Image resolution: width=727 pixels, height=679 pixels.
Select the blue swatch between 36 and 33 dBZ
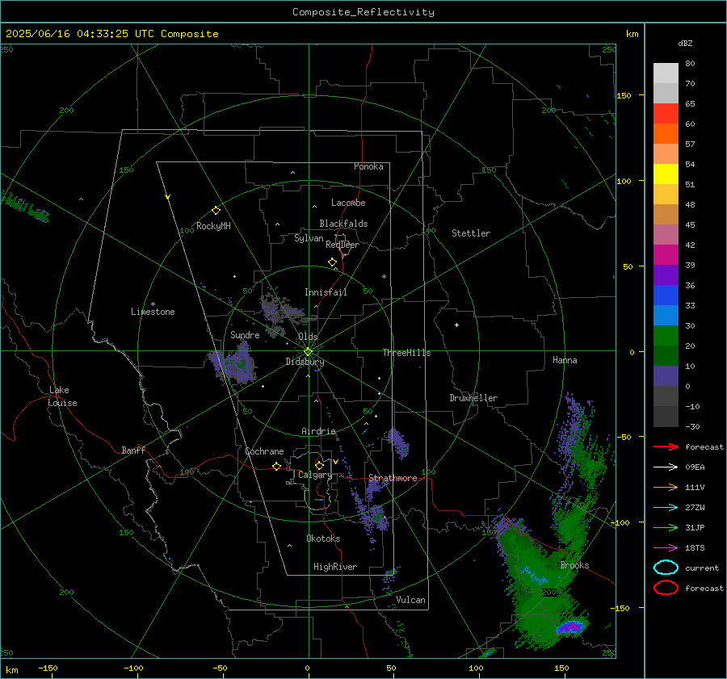[x=666, y=295]
